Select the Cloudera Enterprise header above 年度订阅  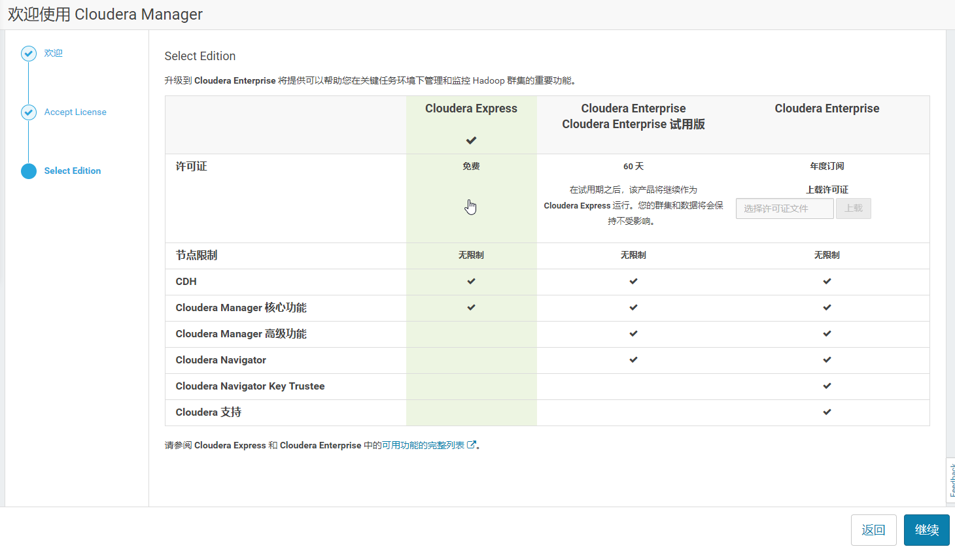(x=827, y=109)
